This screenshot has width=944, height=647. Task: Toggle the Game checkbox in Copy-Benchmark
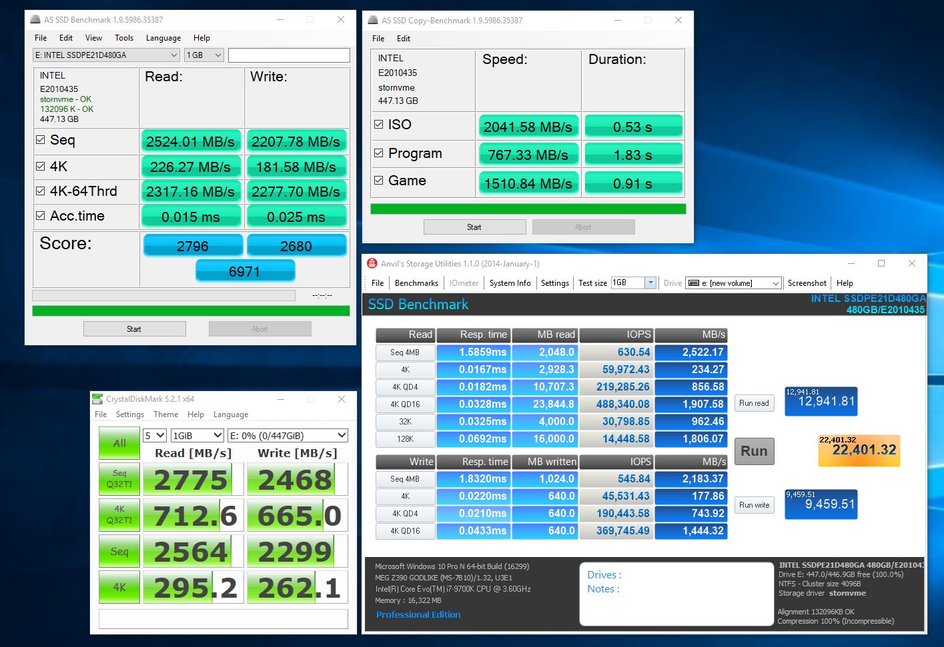pyautogui.click(x=379, y=181)
